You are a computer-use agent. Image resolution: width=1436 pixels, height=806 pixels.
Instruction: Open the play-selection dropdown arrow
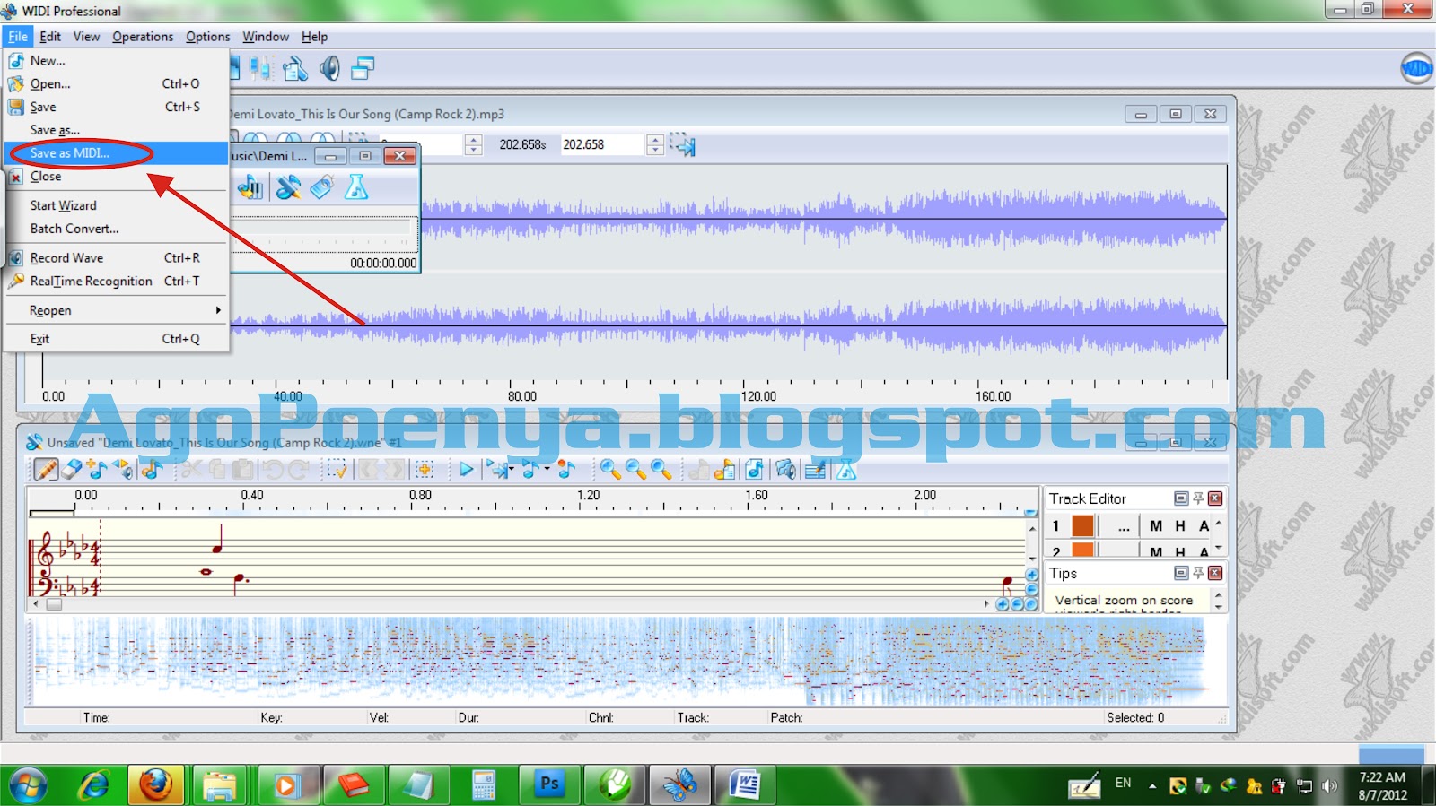pyautogui.click(x=512, y=469)
